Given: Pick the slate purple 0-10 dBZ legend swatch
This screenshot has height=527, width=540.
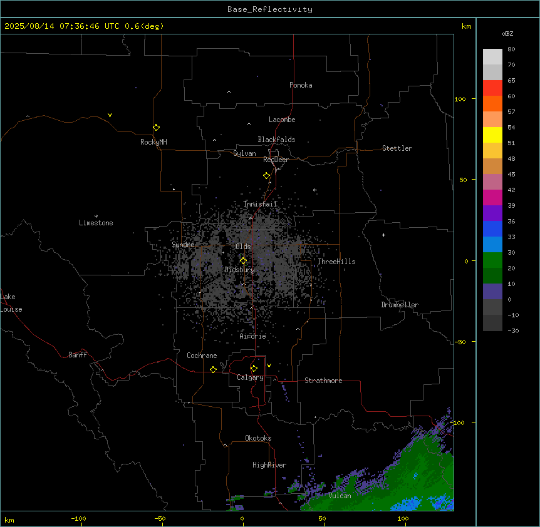Looking at the screenshot, I should (492, 292).
